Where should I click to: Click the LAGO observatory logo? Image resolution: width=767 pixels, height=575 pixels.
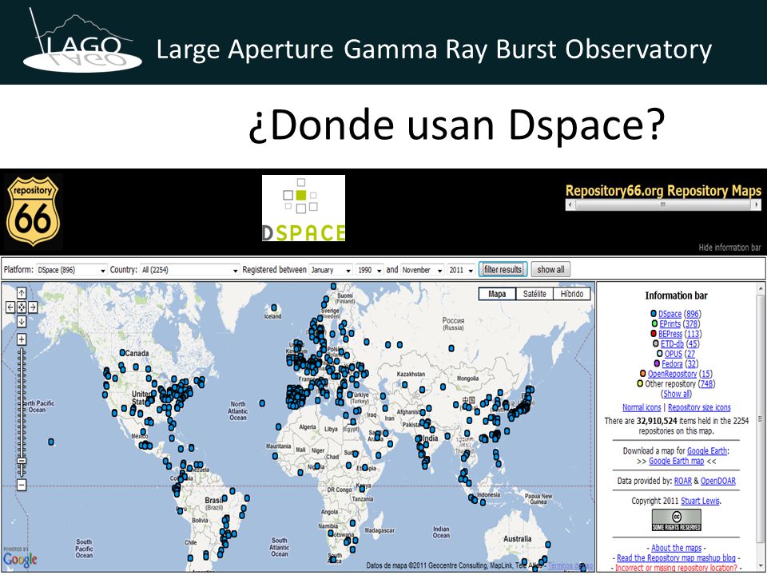pos(82,42)
